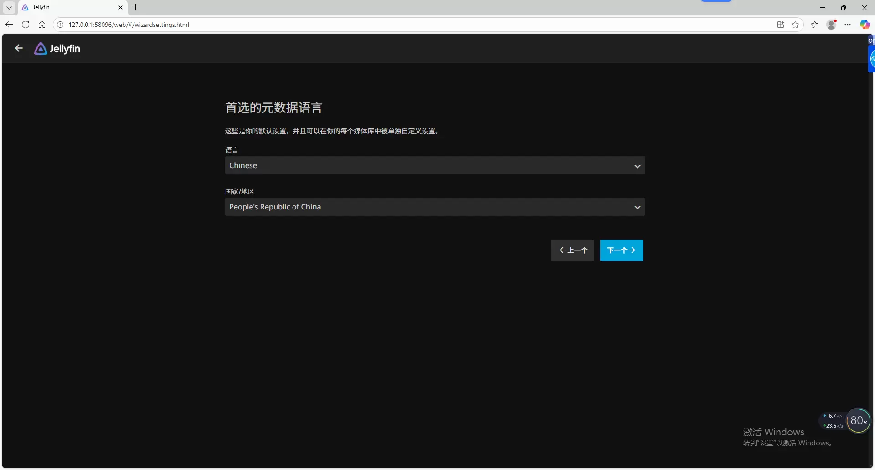This screenshot has width=875, height=470.
Task: Open the tab search chevron dropdown
Action: pyautogui.click(x=9, y=8)
